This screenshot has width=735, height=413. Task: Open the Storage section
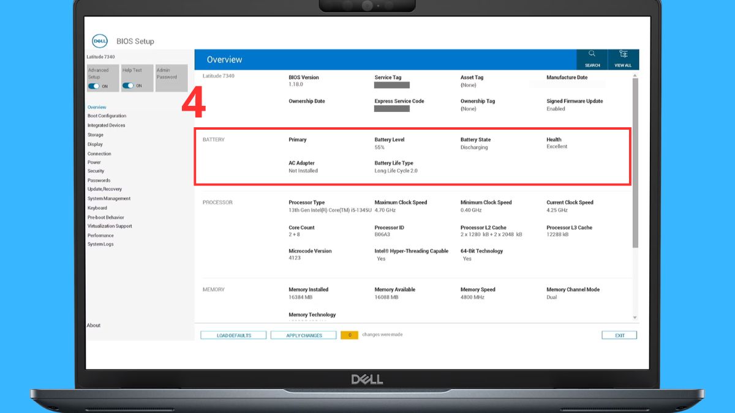96,135
